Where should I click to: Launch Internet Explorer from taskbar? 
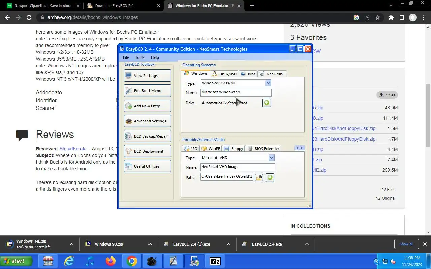point(69,261)
